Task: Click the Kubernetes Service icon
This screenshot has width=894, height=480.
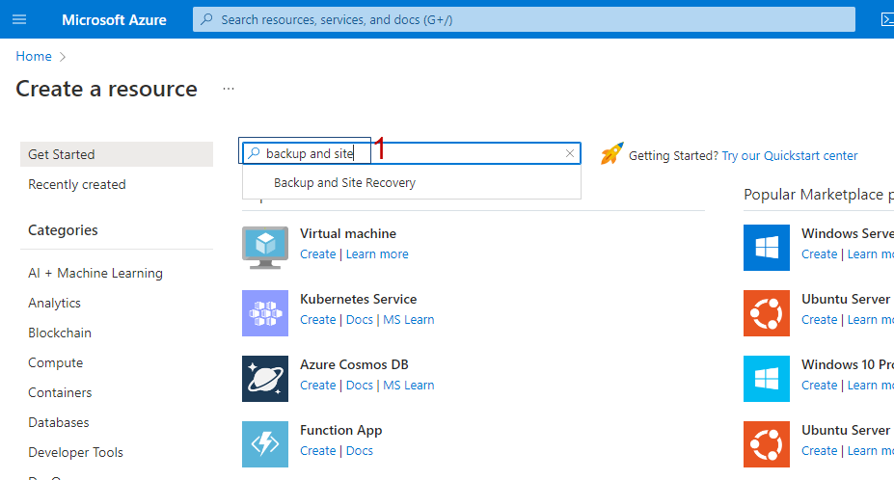Action: tap(265, 313)
